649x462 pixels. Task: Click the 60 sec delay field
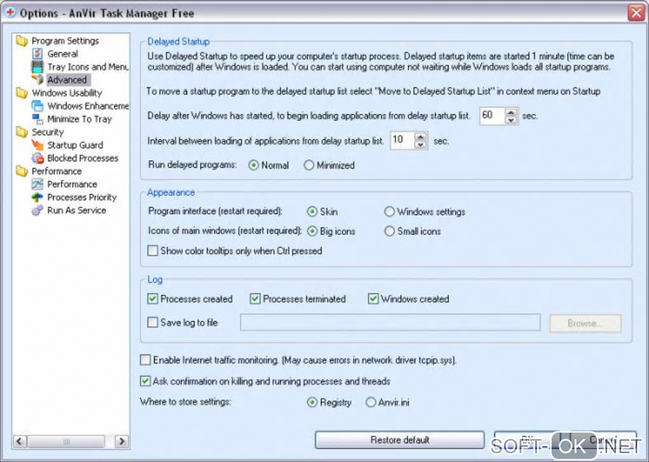pyautogui.click(x=492, y=116)
